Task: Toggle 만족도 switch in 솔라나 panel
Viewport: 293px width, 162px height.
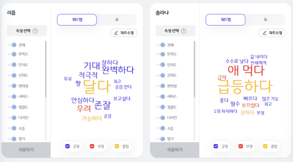Action: (161, 54)
